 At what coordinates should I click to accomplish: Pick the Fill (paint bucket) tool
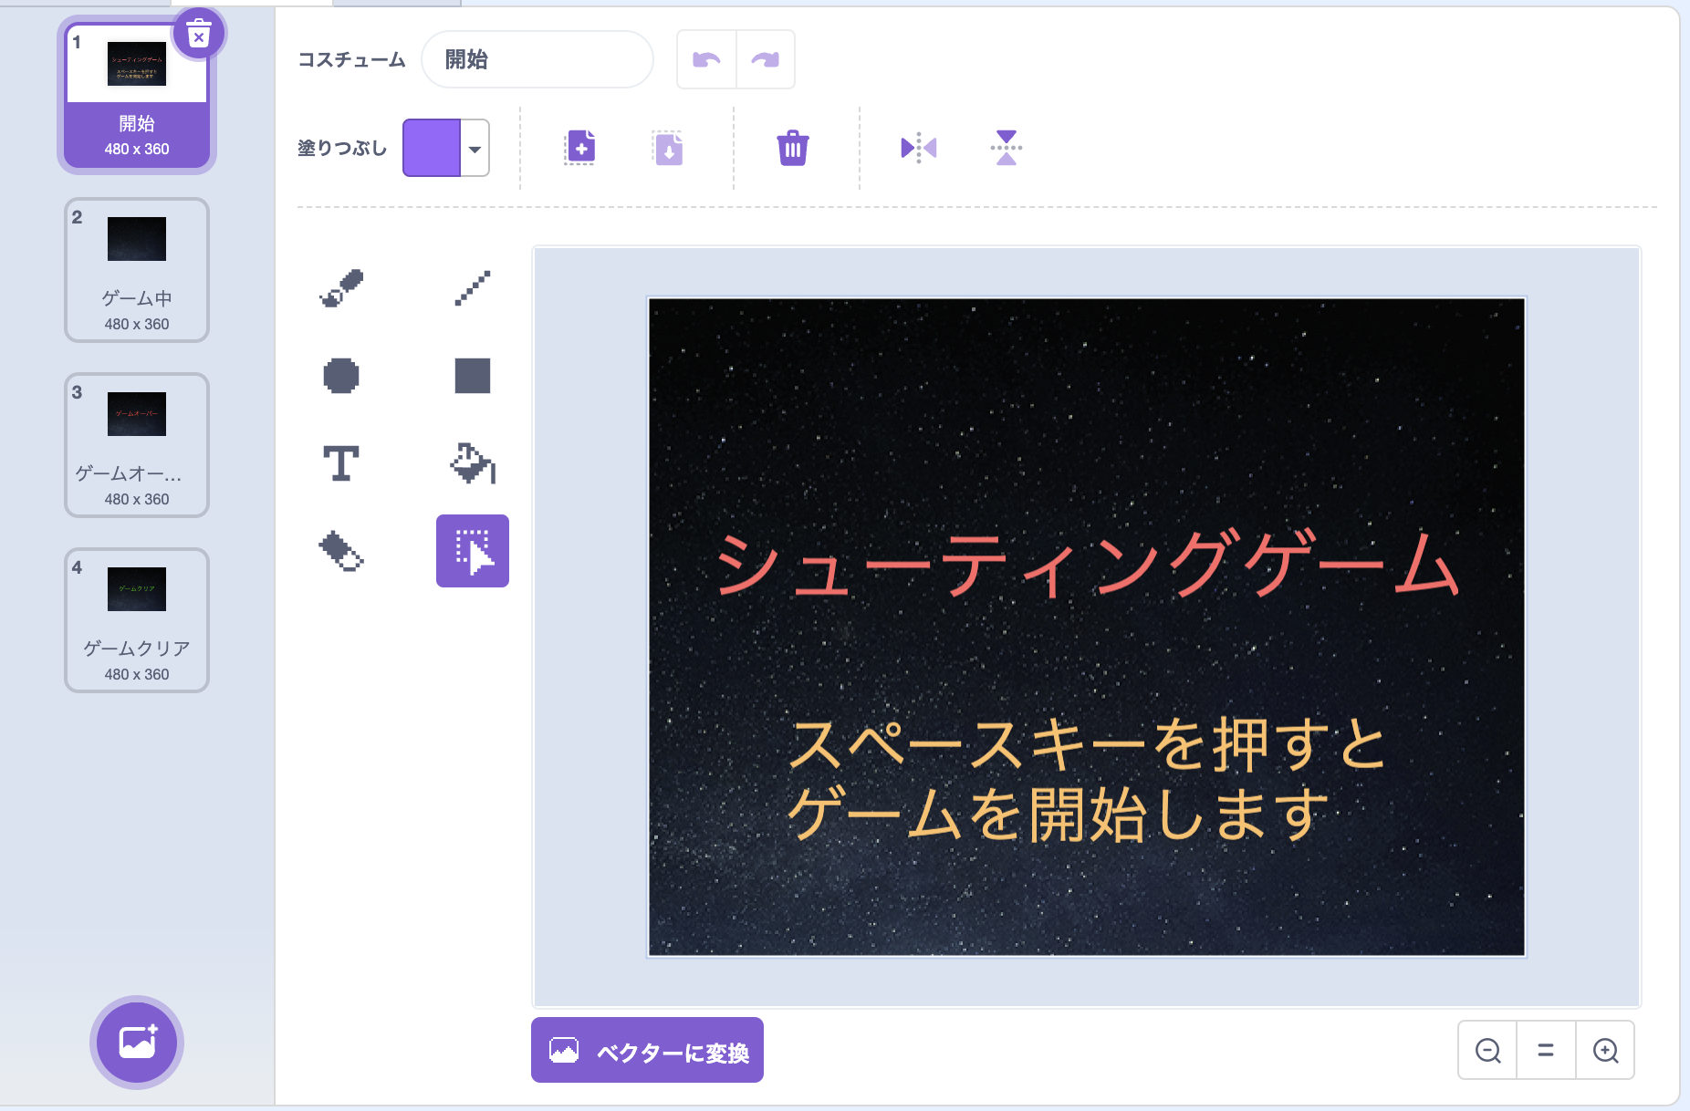tap(472, 462)
